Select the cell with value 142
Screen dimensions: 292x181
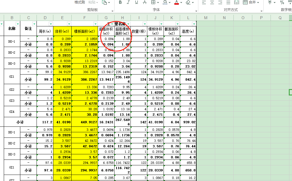pyautogui.click(x=139, y=122)
